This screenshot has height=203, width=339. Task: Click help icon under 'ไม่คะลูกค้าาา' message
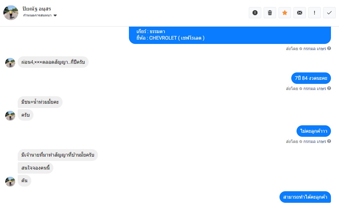tap(329, 141)
